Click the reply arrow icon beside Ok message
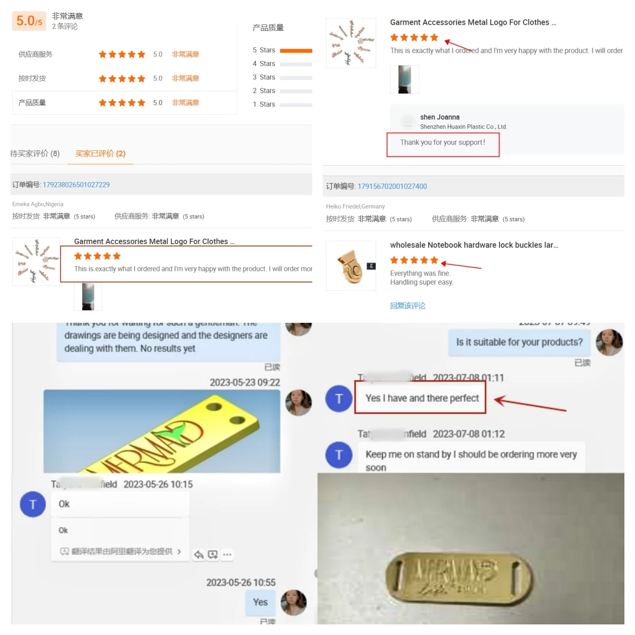 point(199,555)
